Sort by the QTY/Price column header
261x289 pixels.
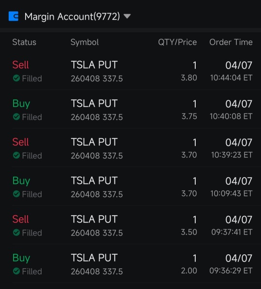click(177, 42)
